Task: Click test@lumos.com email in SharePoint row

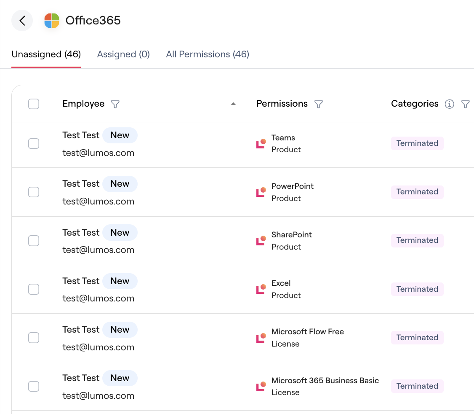Action: [98, 250]
